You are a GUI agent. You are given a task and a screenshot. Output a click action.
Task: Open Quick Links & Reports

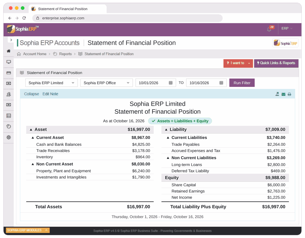[x=276, y=63]
